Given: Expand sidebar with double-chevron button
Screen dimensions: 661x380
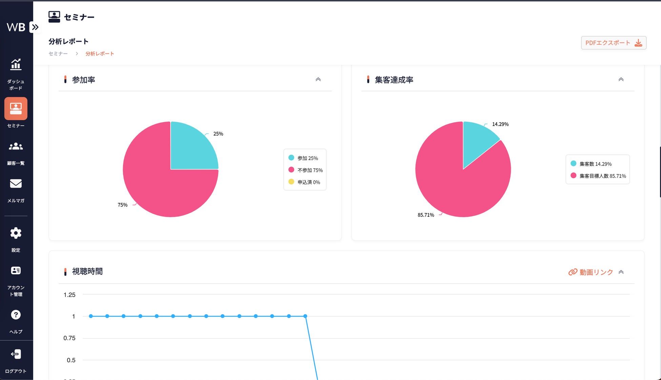Looking at the screenshot, I should [x=35, y=27].
